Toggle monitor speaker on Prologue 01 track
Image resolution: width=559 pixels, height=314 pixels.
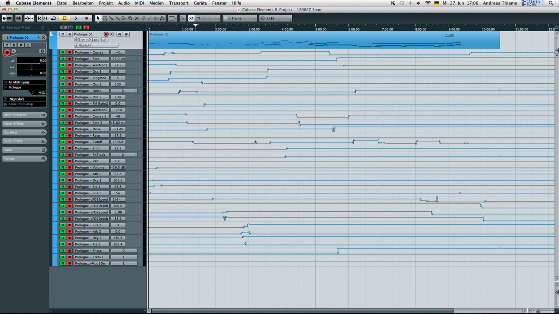[x=111, y=34]
